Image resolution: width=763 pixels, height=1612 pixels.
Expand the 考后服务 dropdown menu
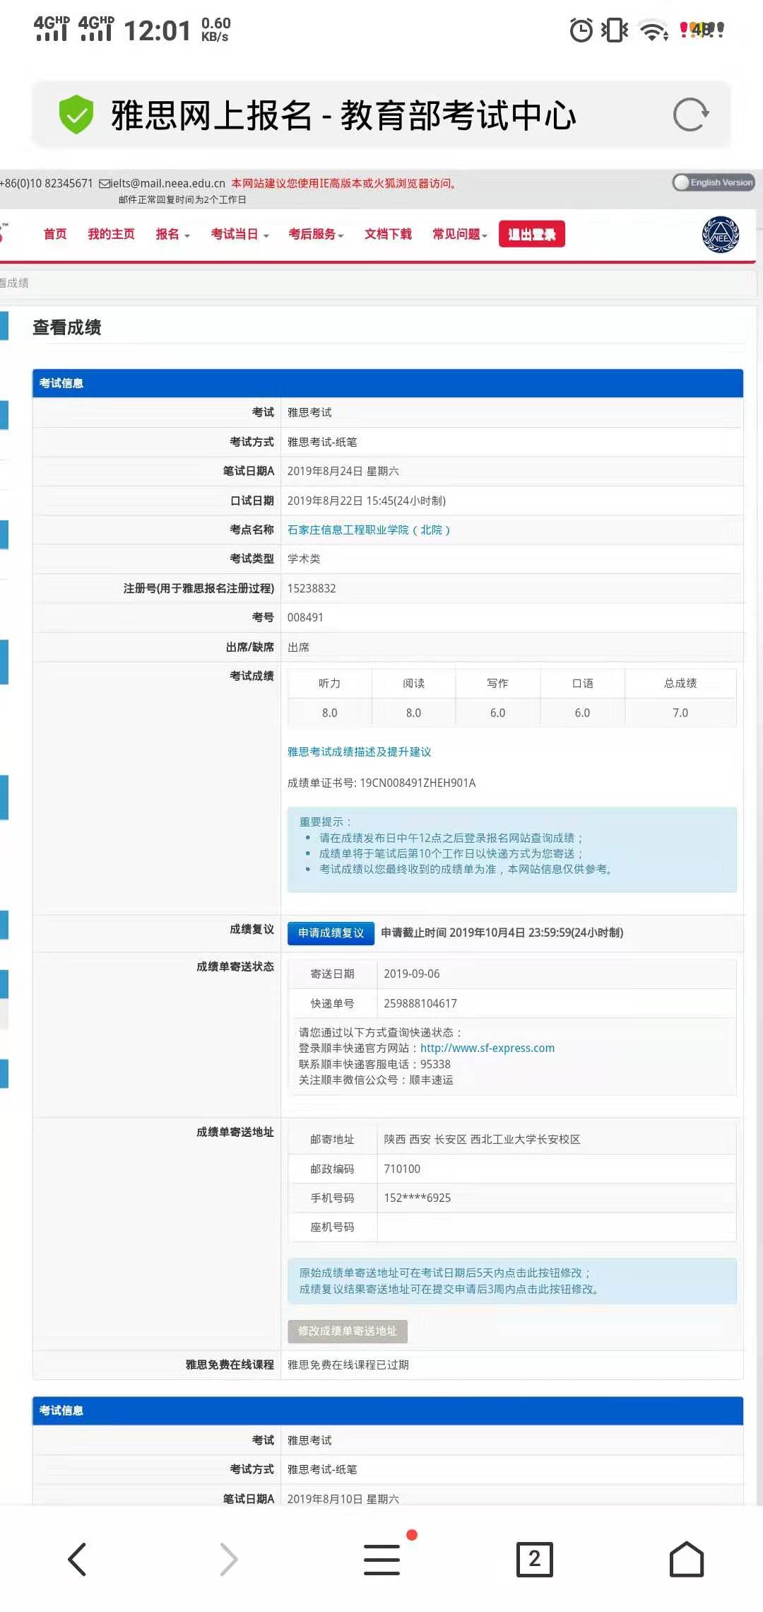316,235
